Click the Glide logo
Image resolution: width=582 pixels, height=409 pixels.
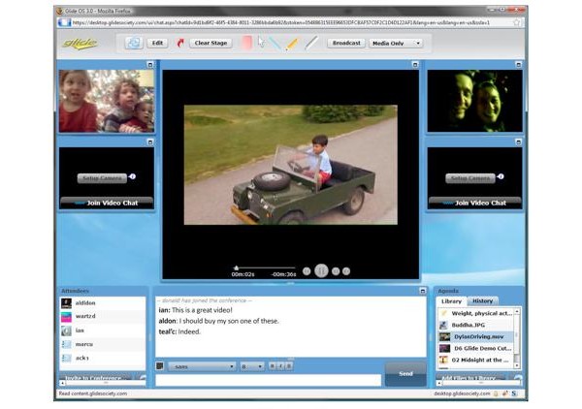click(x=80, y=44)
